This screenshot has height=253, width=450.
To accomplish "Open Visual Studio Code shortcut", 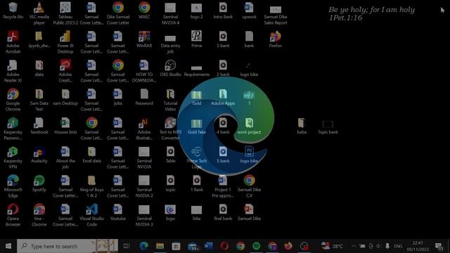I will click(x=92, y=215).
